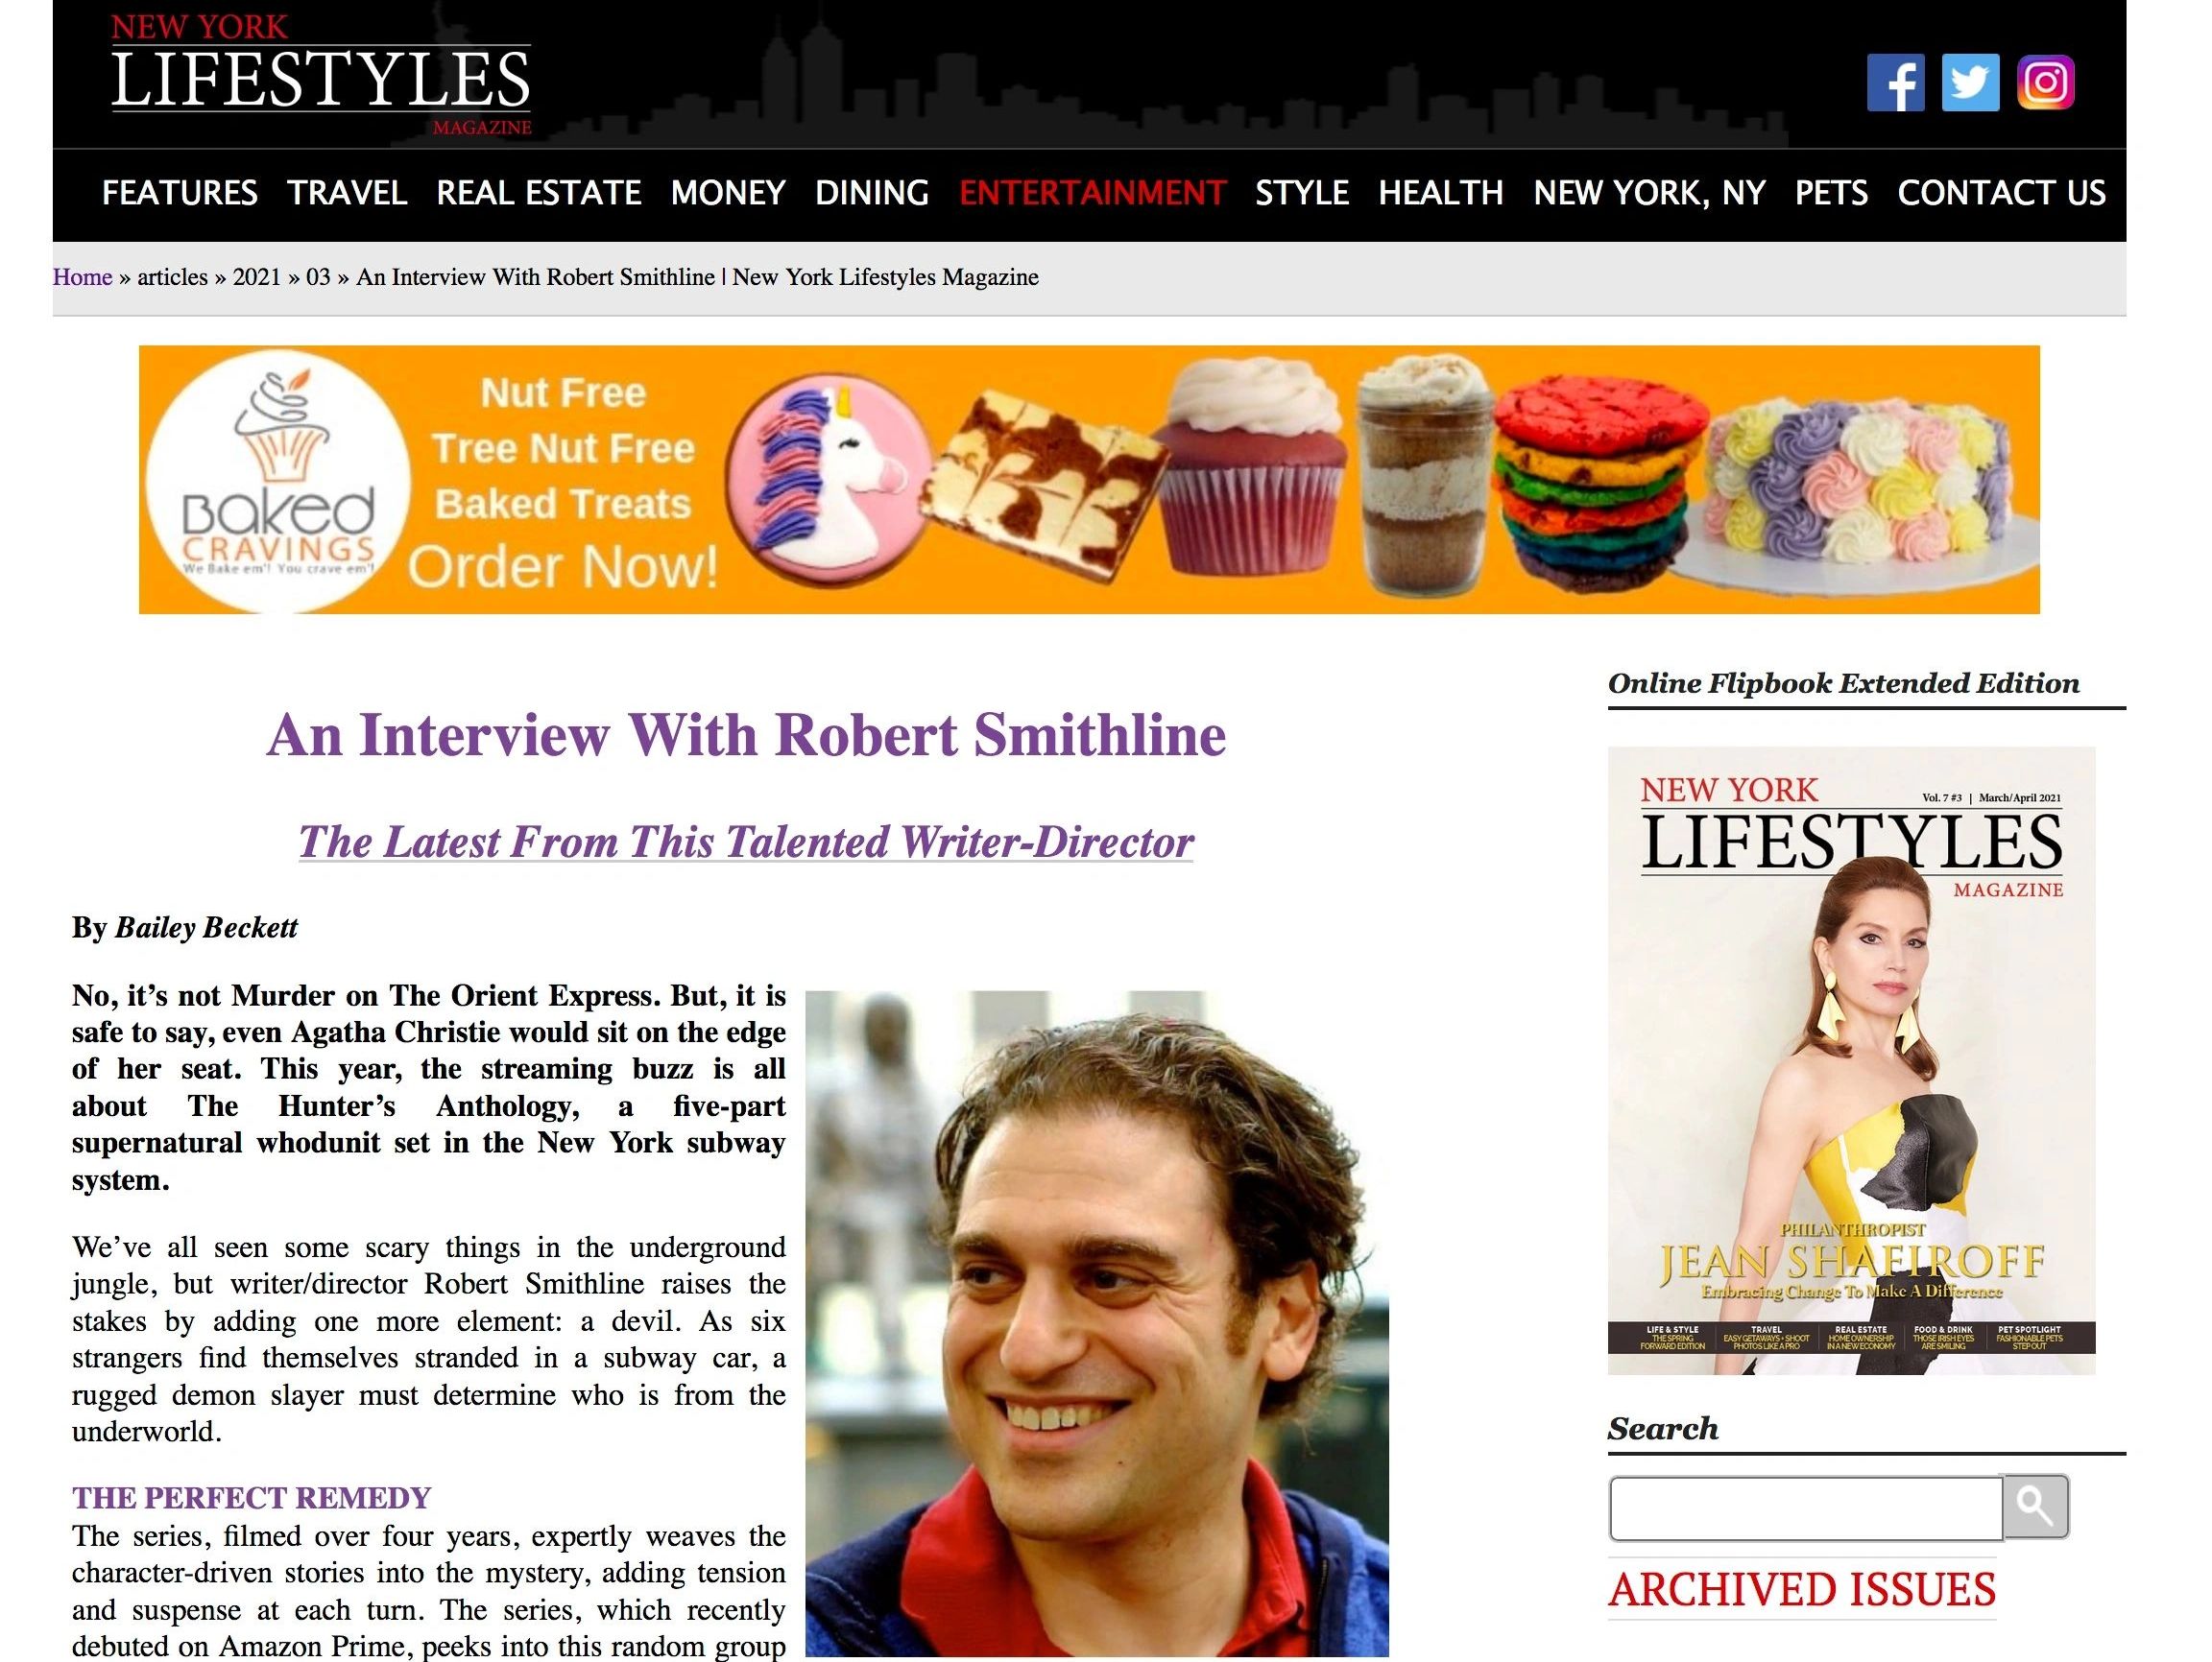Open the FEATURES menu item
Image resolution: width=2212 pixels, height=1662 pixels.
pyautogui.click(x=180, y=192)
